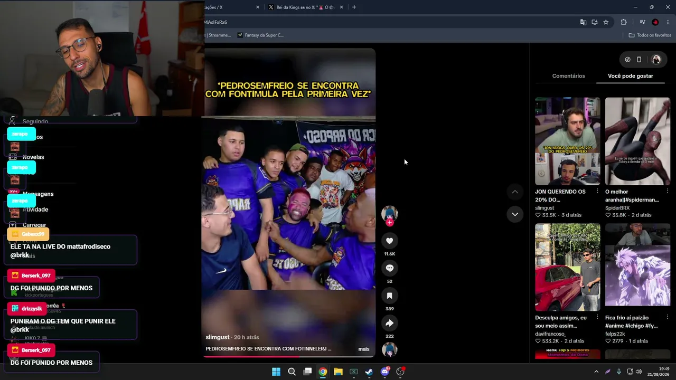Switch to the Comentários tab
The image size is (676, 380).
568,76
